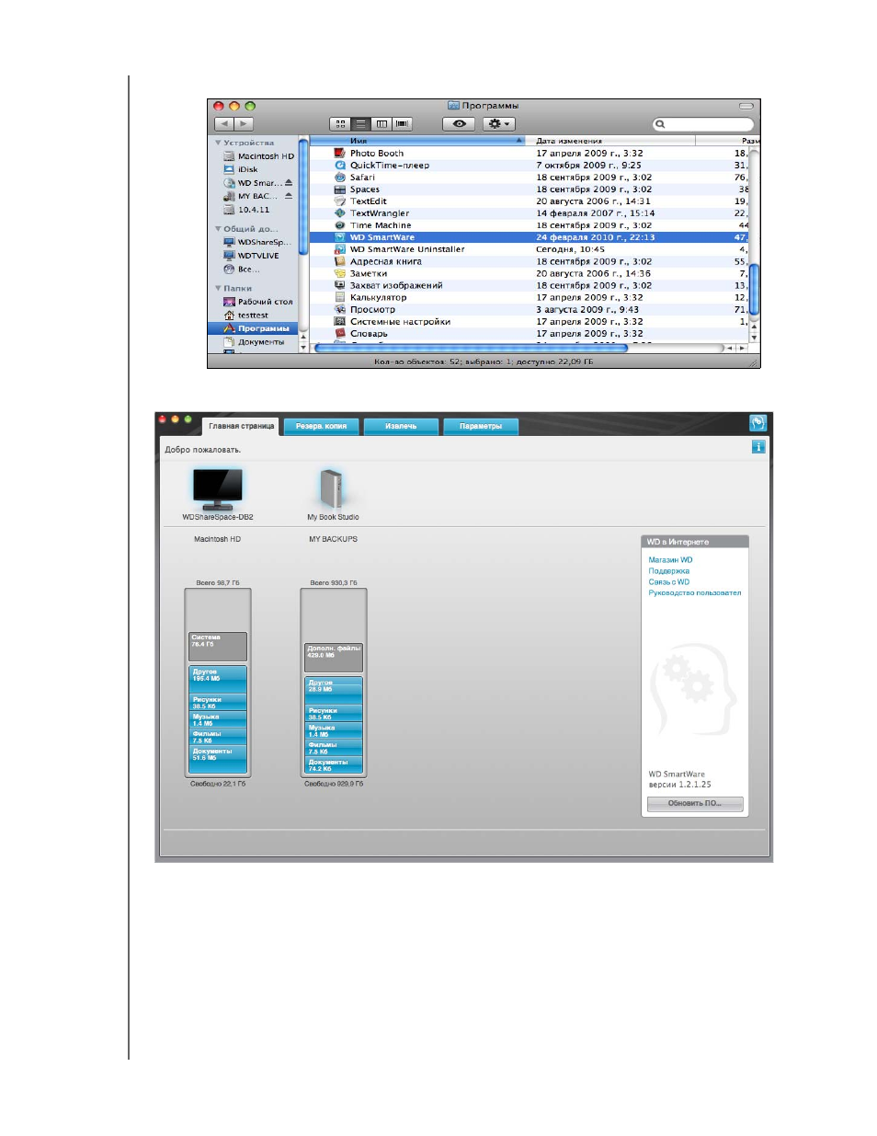The image size is (877, 1136).
Task: Select Safari in the Finder list
Action: [530, 178]
